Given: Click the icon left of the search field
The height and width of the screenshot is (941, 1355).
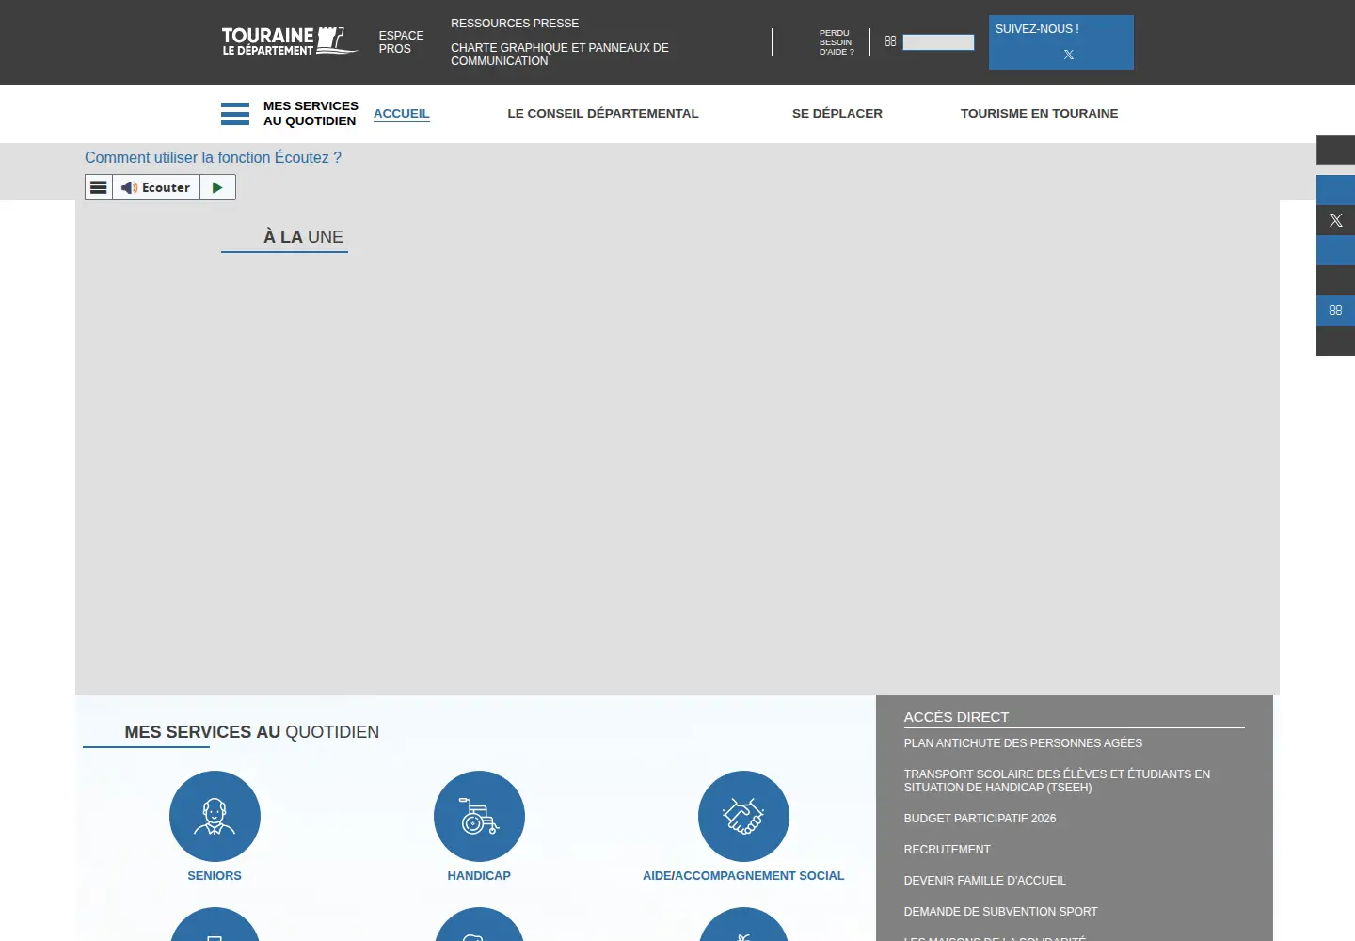Looking at the screenshot, I should (x=890, y=41).
